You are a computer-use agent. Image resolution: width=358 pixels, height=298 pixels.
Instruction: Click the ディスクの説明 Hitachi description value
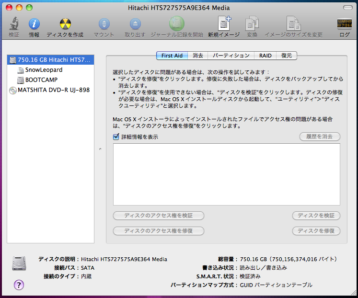coord(124,259)
